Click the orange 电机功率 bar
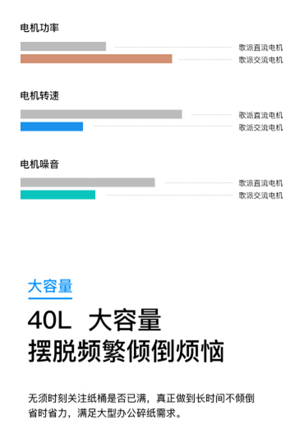 point(96,59)
